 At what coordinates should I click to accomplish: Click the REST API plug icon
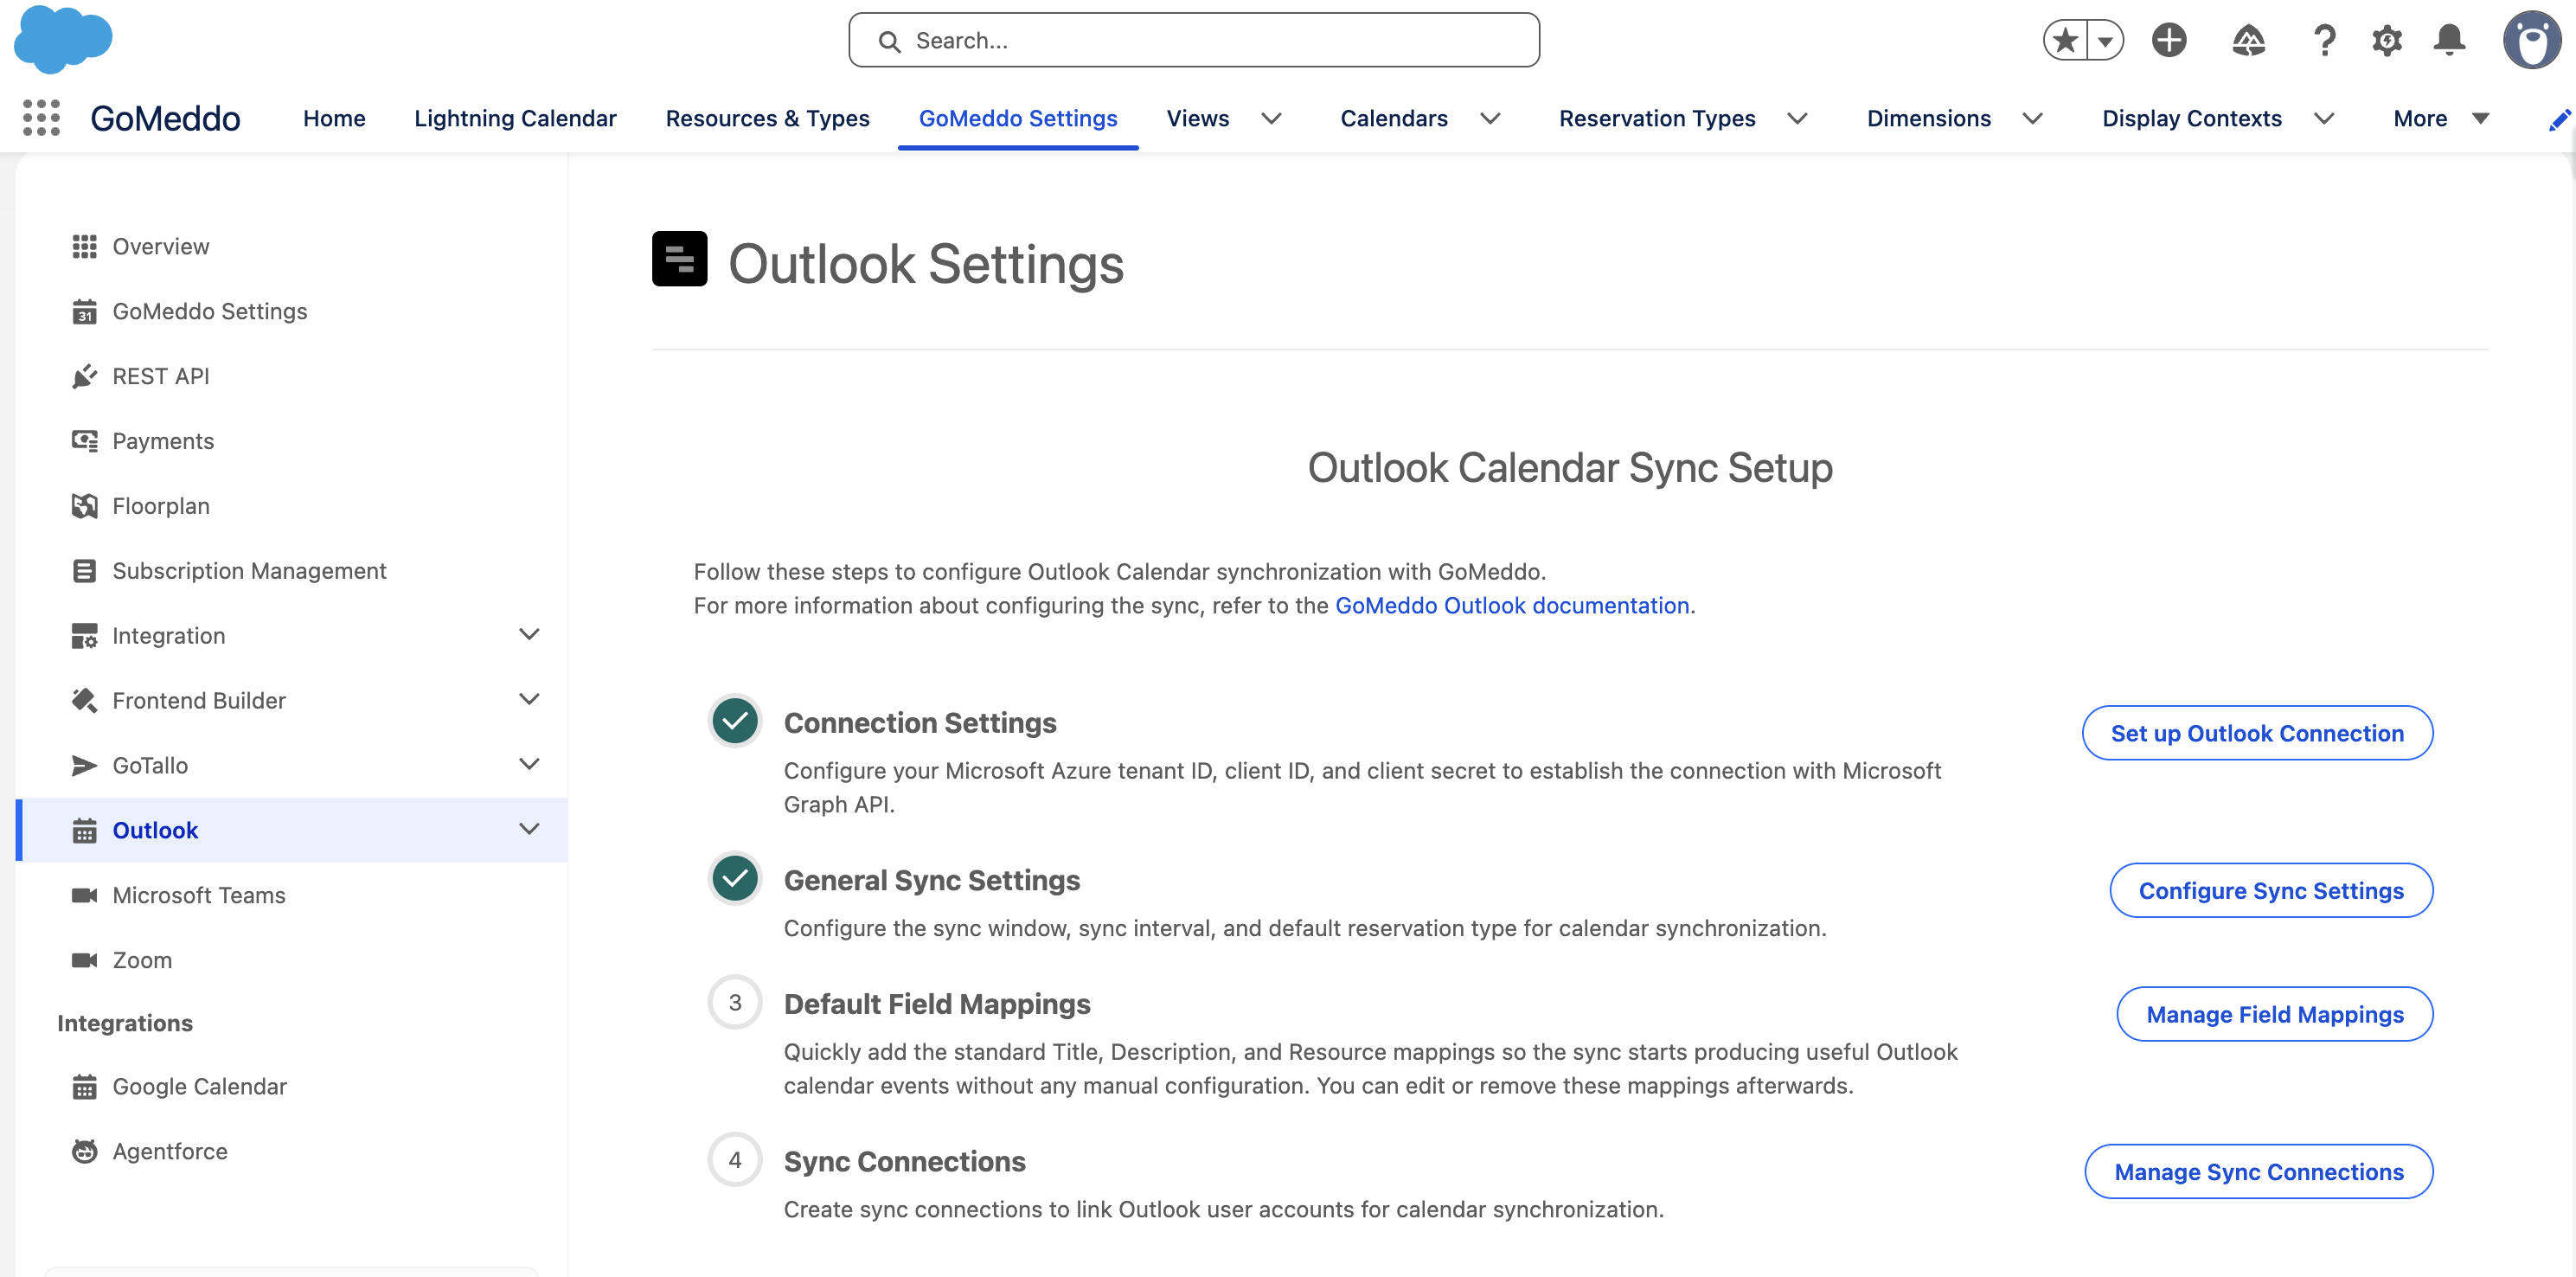tap(84, 376)
